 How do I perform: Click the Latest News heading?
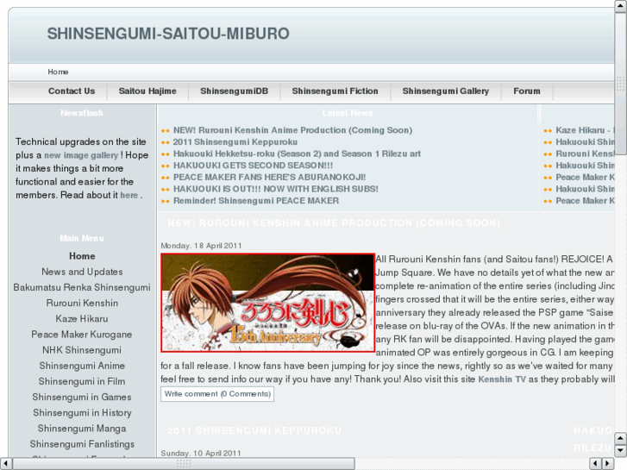coord(348,113)
